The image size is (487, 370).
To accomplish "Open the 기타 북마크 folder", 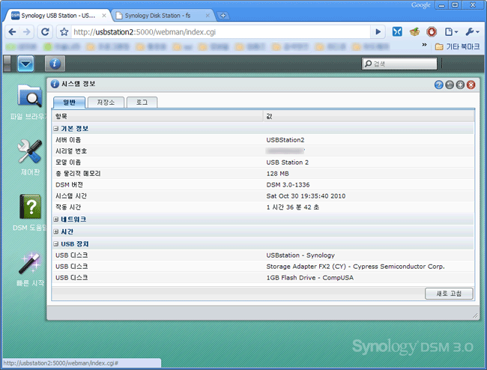I will 458,46.
